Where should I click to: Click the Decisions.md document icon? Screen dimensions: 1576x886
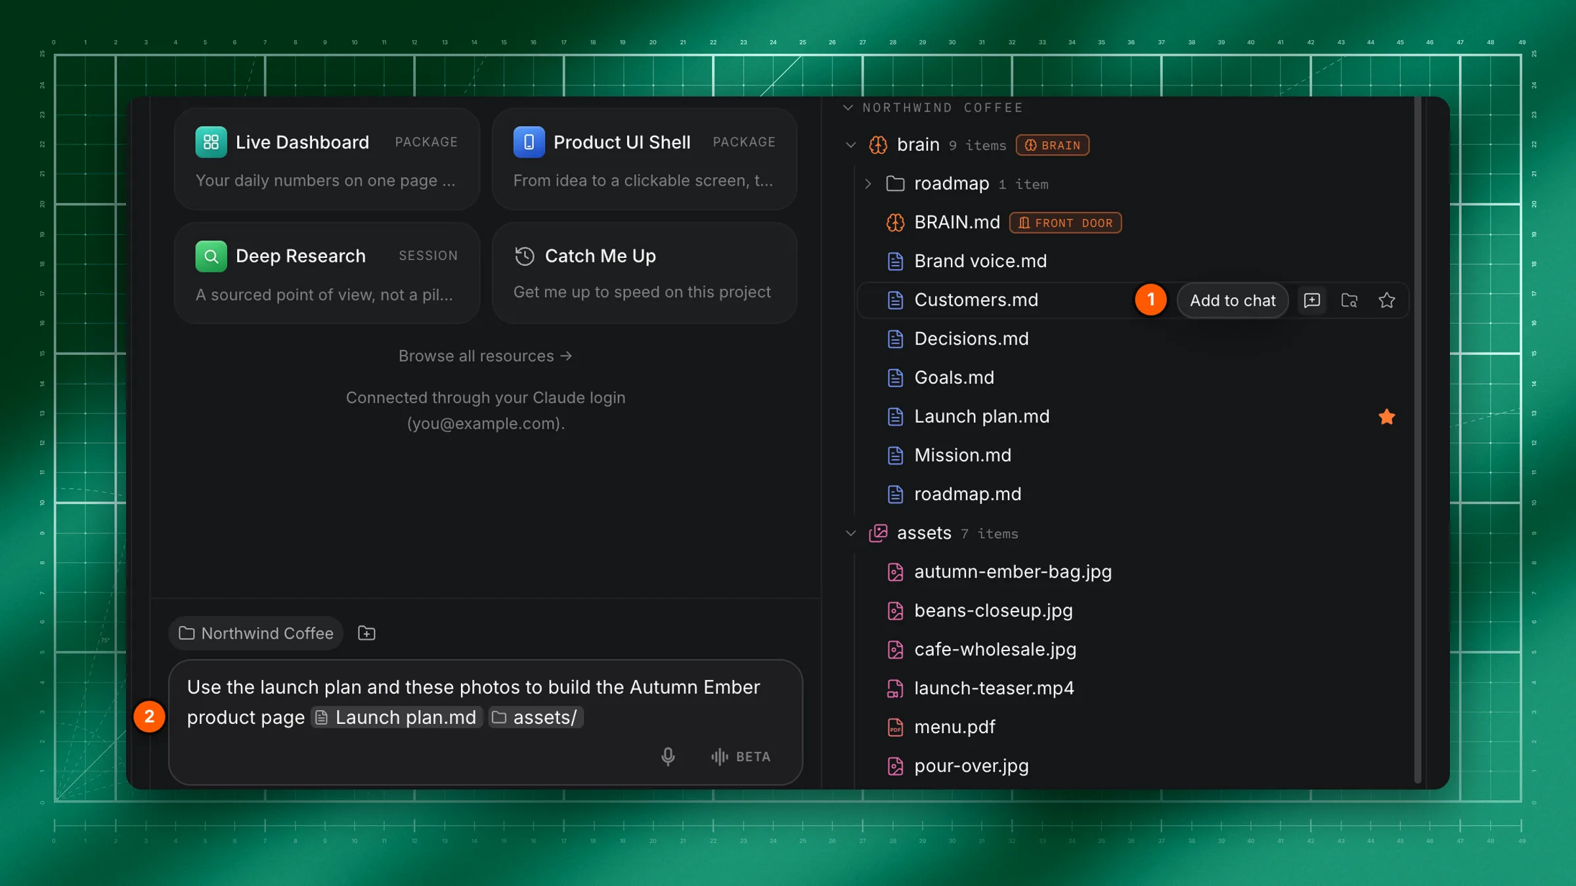coord(895,339)
